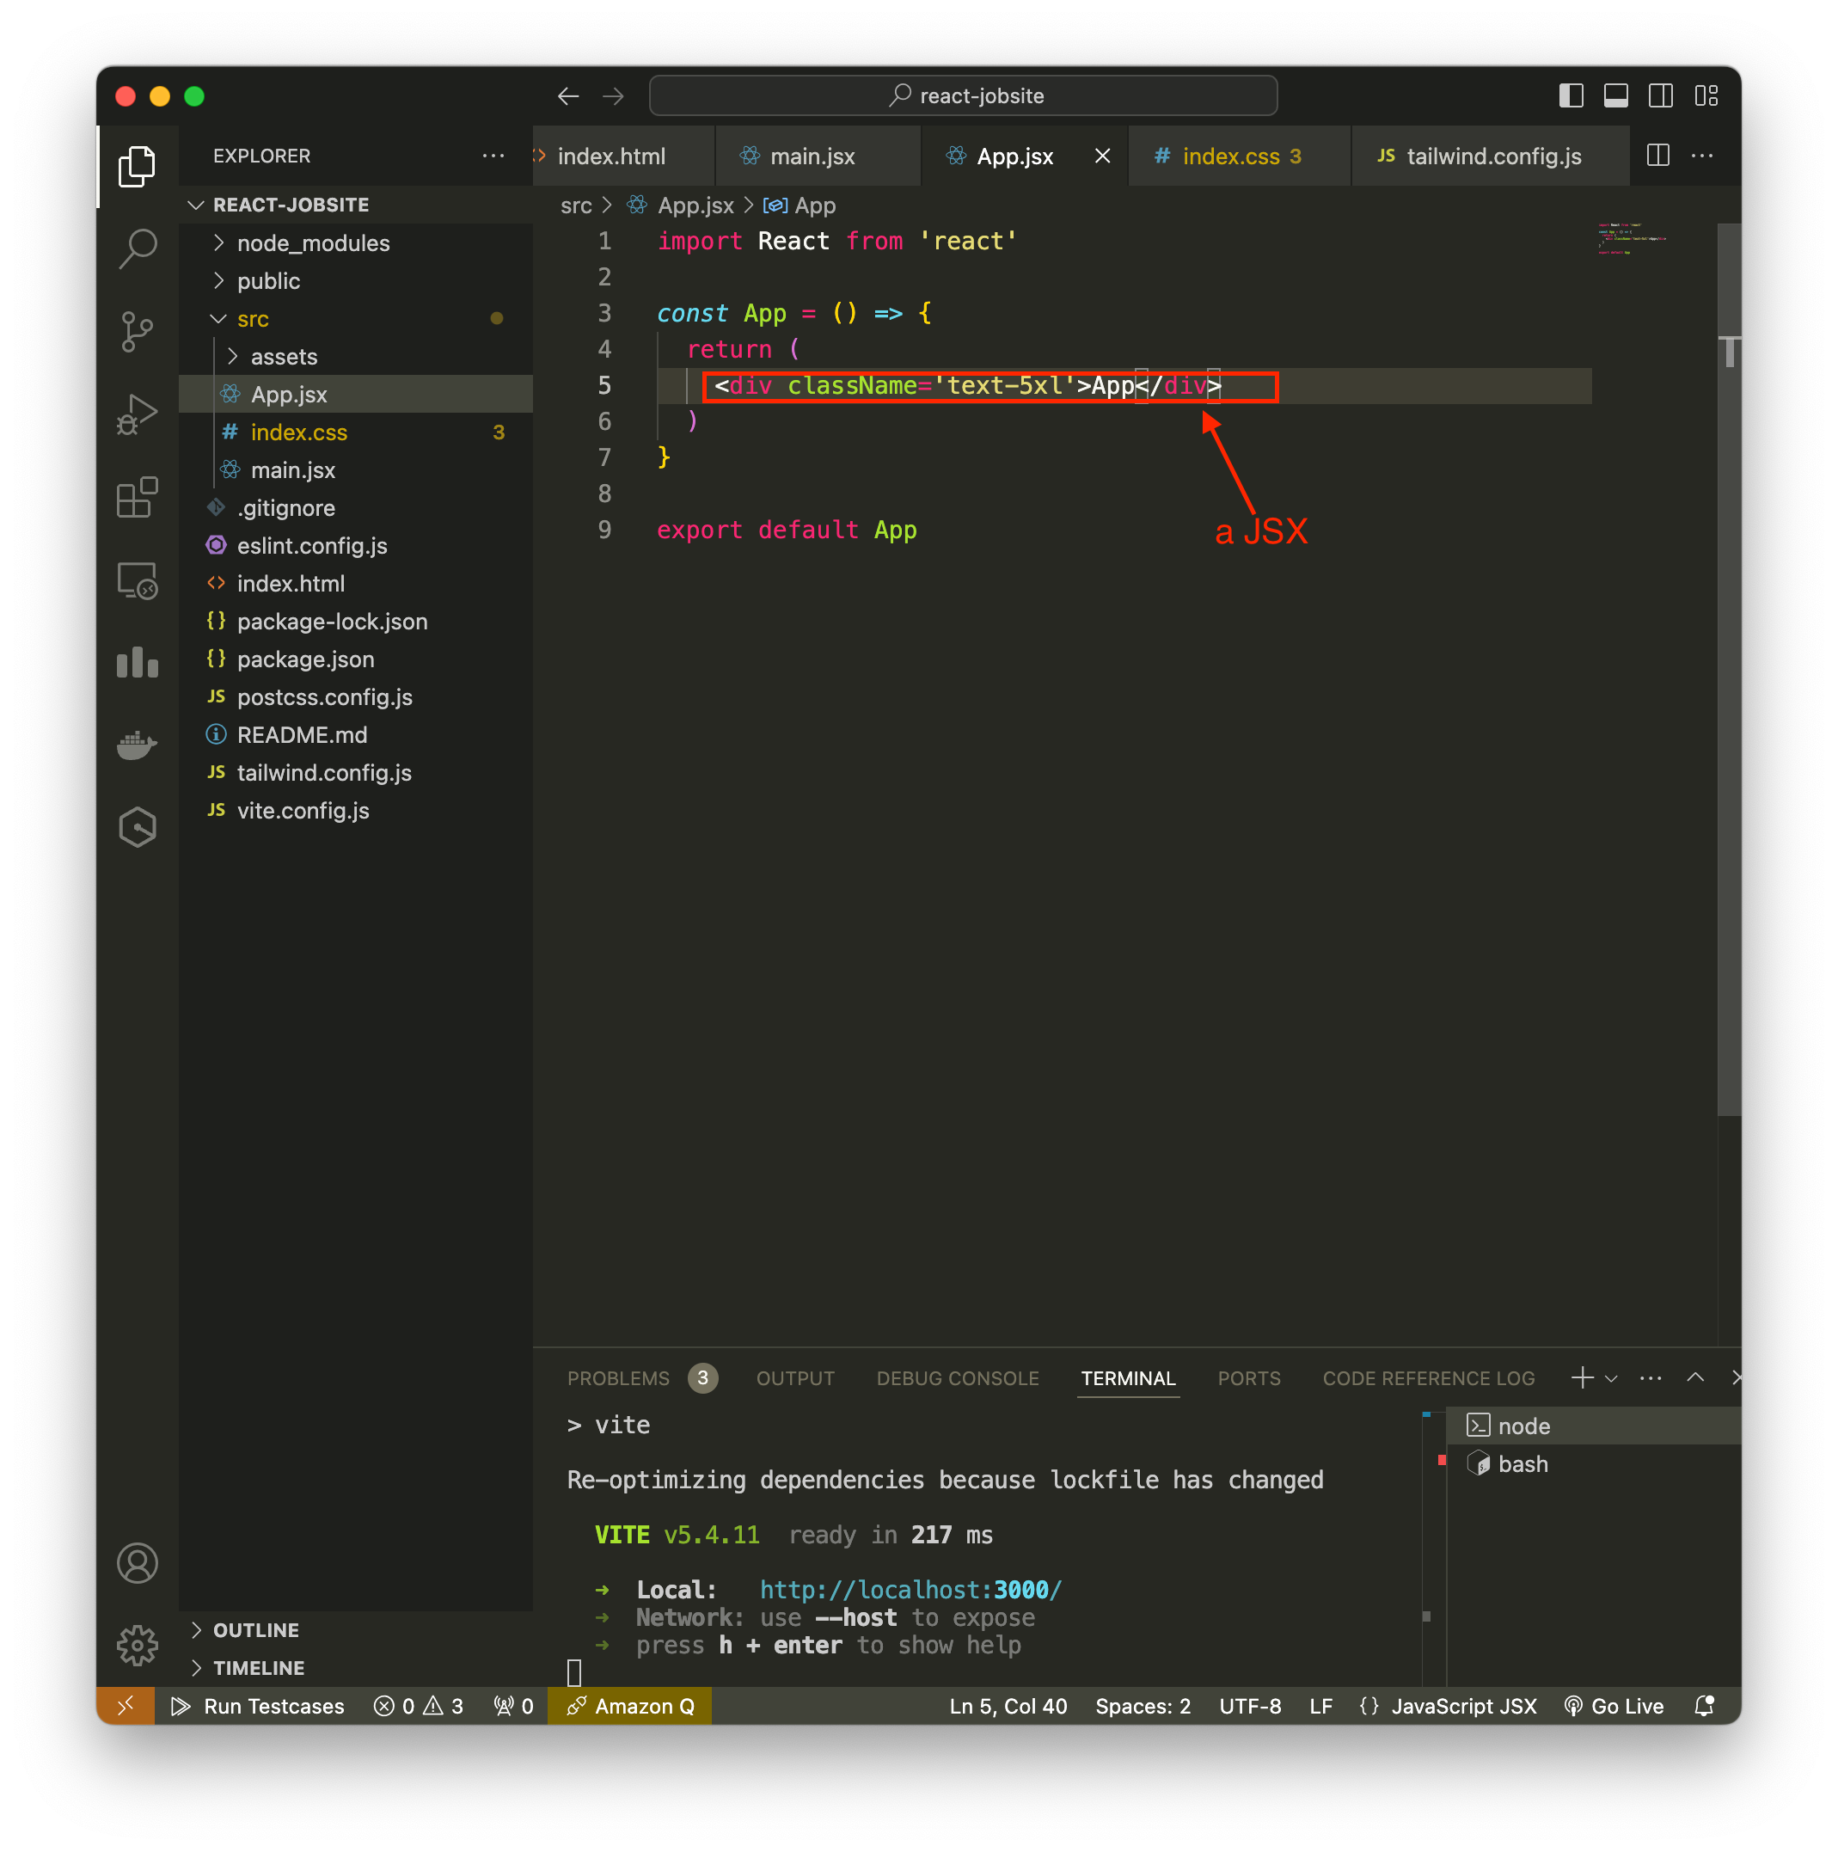Image resolution: width=1838 pixels, height=1852 pixels.
Task: Open the CODE REFERENCE LOG tab
Action: click(1429, 1378)
